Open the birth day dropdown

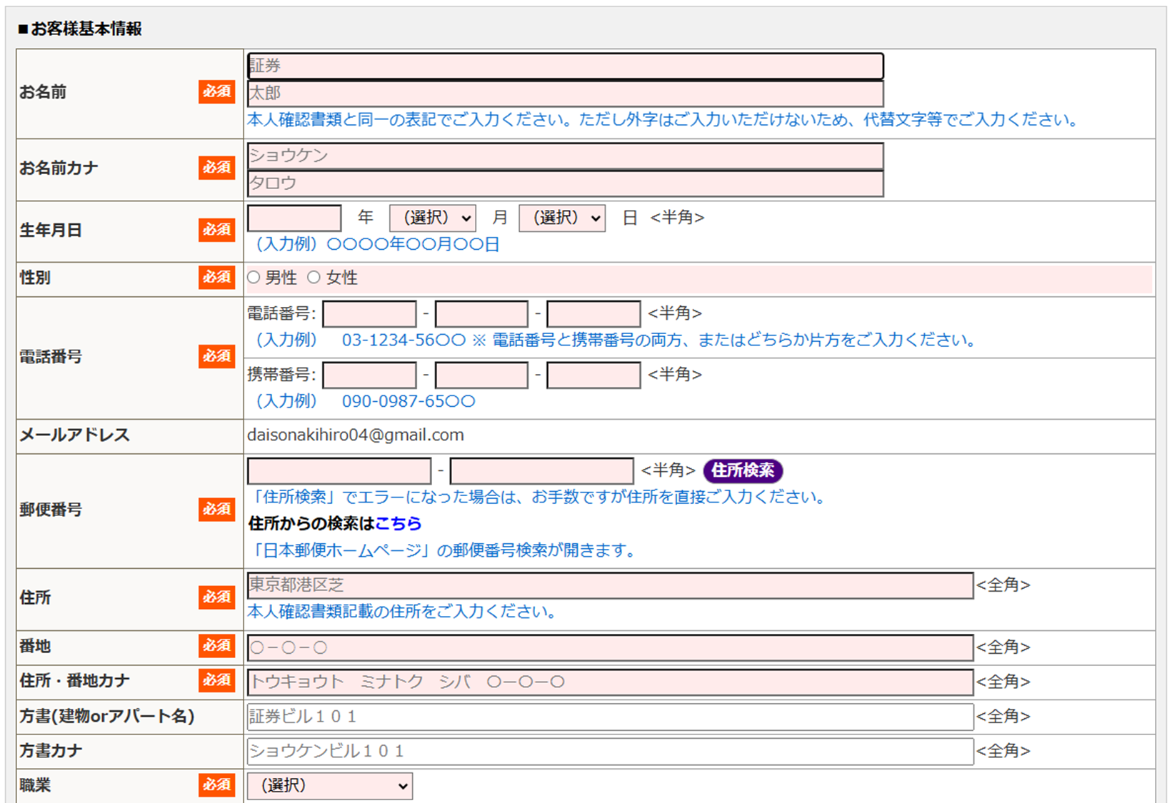[562, 218]
